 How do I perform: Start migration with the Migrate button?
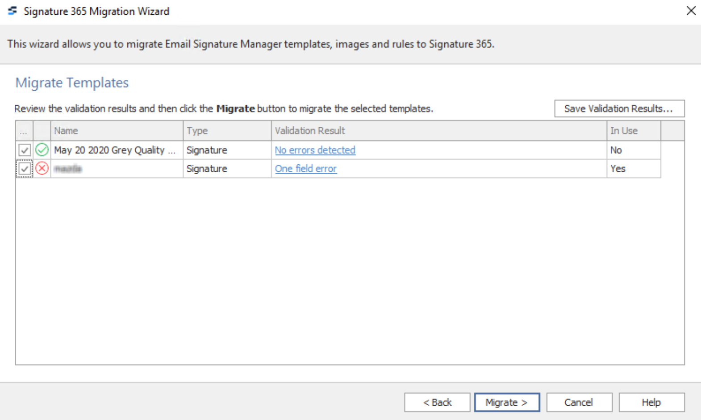[x=507, y=402]
